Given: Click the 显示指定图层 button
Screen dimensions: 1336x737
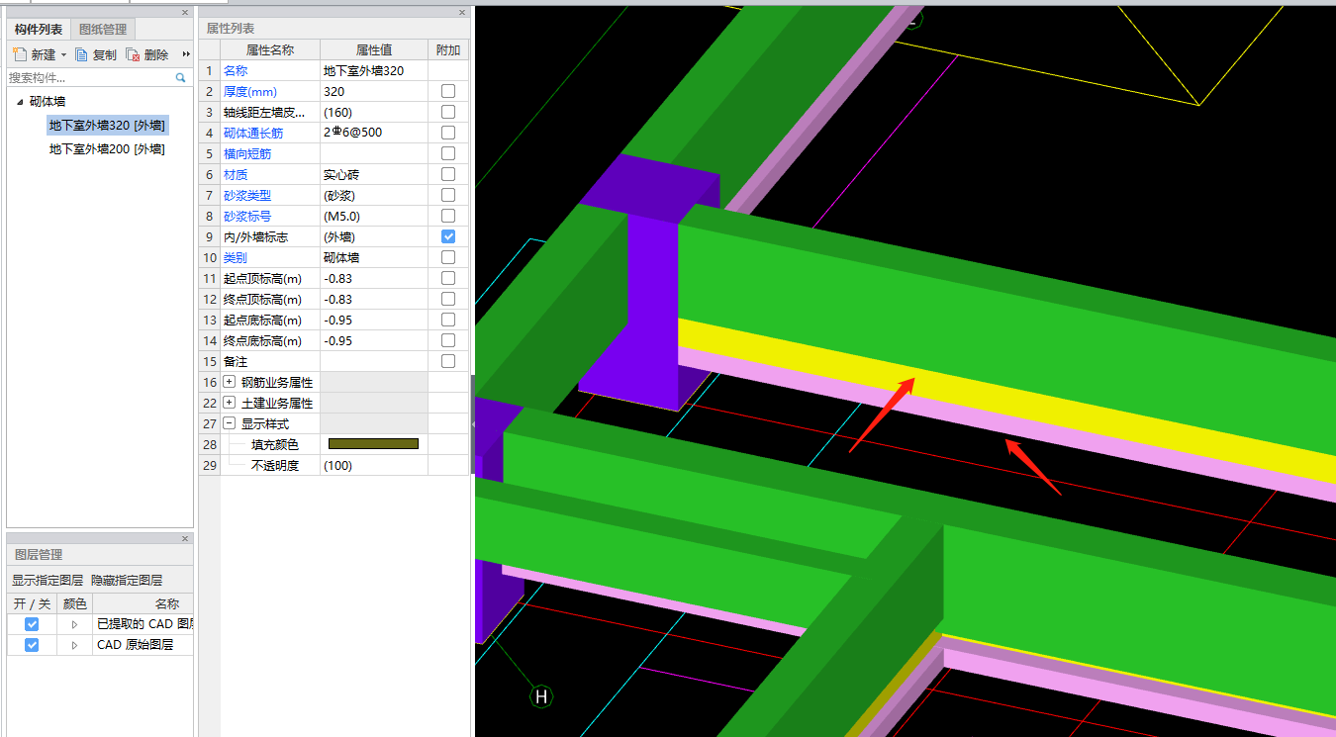Looking at the screenshot, I should [48, 581].
